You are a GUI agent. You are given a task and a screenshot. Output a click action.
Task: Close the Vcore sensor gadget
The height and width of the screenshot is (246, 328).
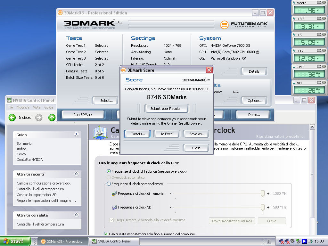pos(324,3)
